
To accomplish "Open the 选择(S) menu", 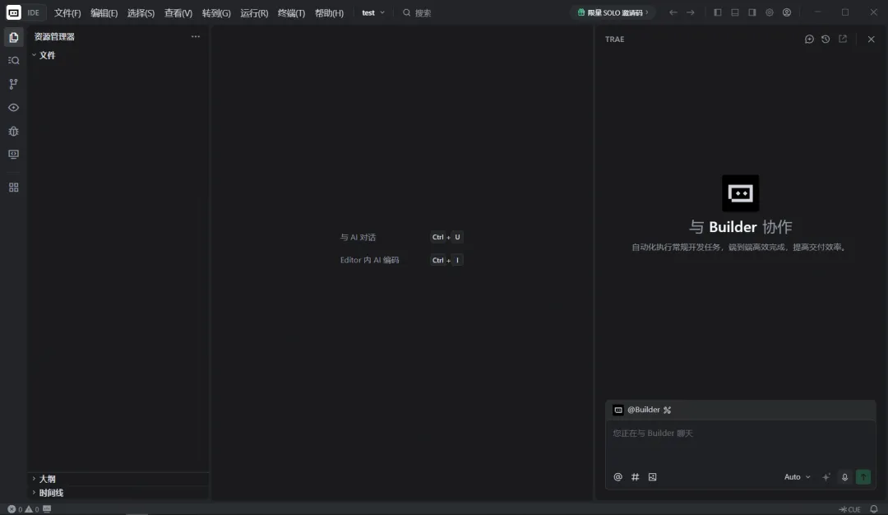I will [141, 12].
